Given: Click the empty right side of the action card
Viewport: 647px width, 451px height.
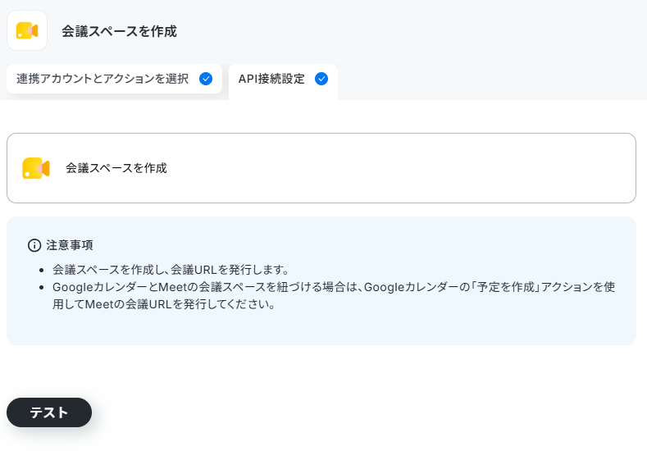Looking at the screenshot, I should tap(412, 168).
